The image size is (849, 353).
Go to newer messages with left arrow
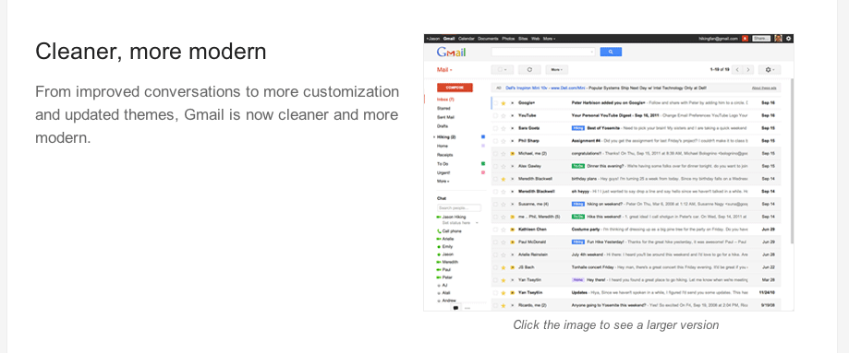click(738, 70)
